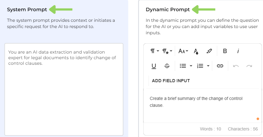Insert a numbered list
Image resolution: width=263 pixels, height=137 pixels.
point(200,66)
